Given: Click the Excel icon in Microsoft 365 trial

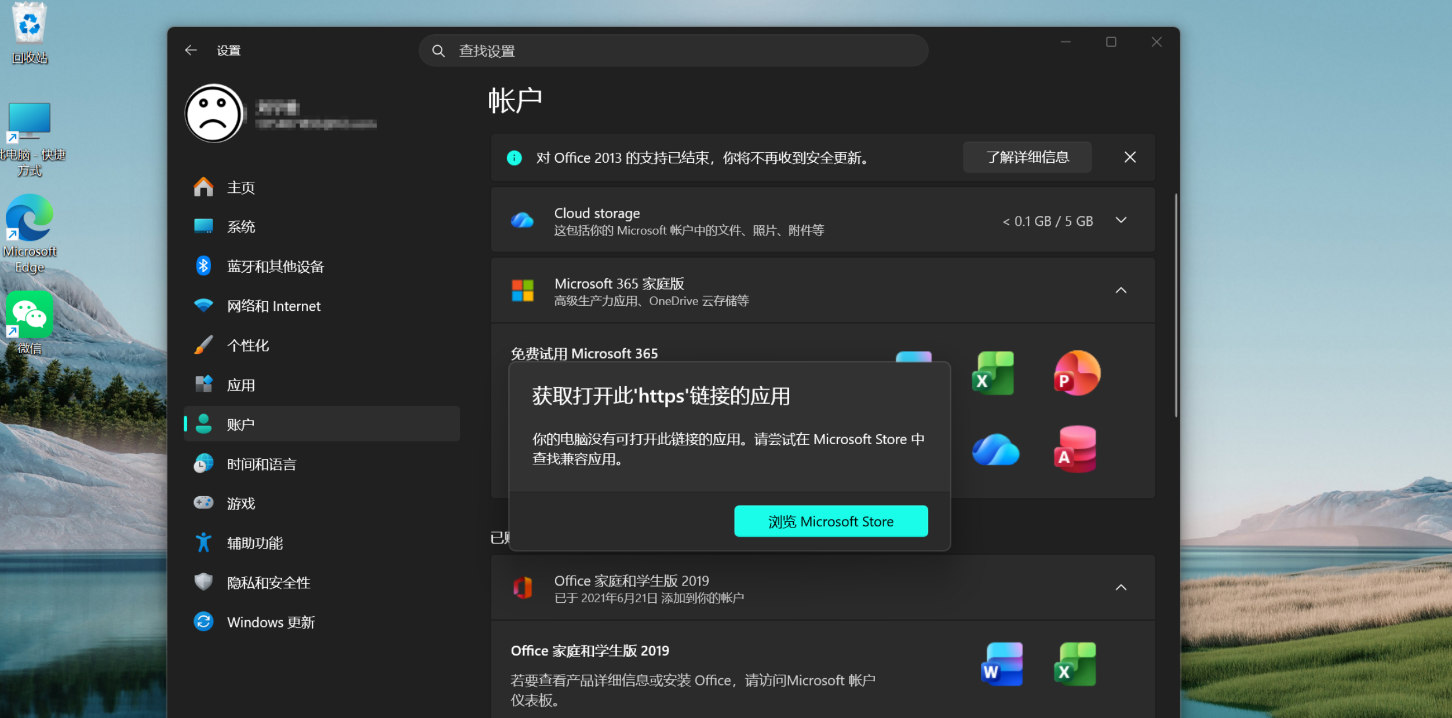Looking at the screenshot, I should pos(993,373).
